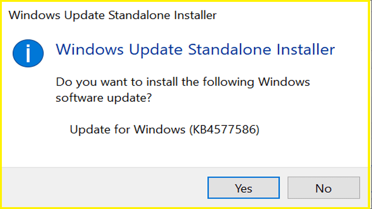Click the blue dialog heading text
The height and width of the screenshot is (209, 372).
click(x=195, y=49)
